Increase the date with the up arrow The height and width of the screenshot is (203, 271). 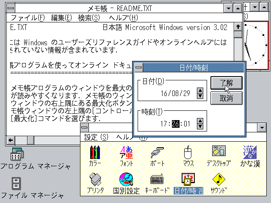coord(200,91)
